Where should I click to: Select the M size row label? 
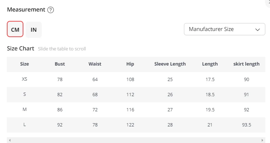[24, 110]
